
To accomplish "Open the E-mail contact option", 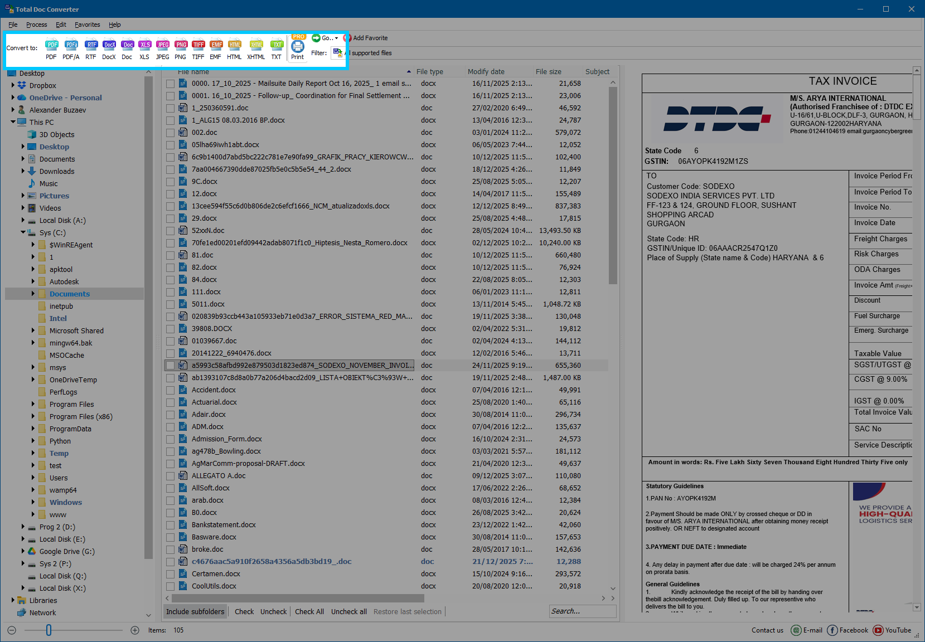I will [x=806, y=630].
